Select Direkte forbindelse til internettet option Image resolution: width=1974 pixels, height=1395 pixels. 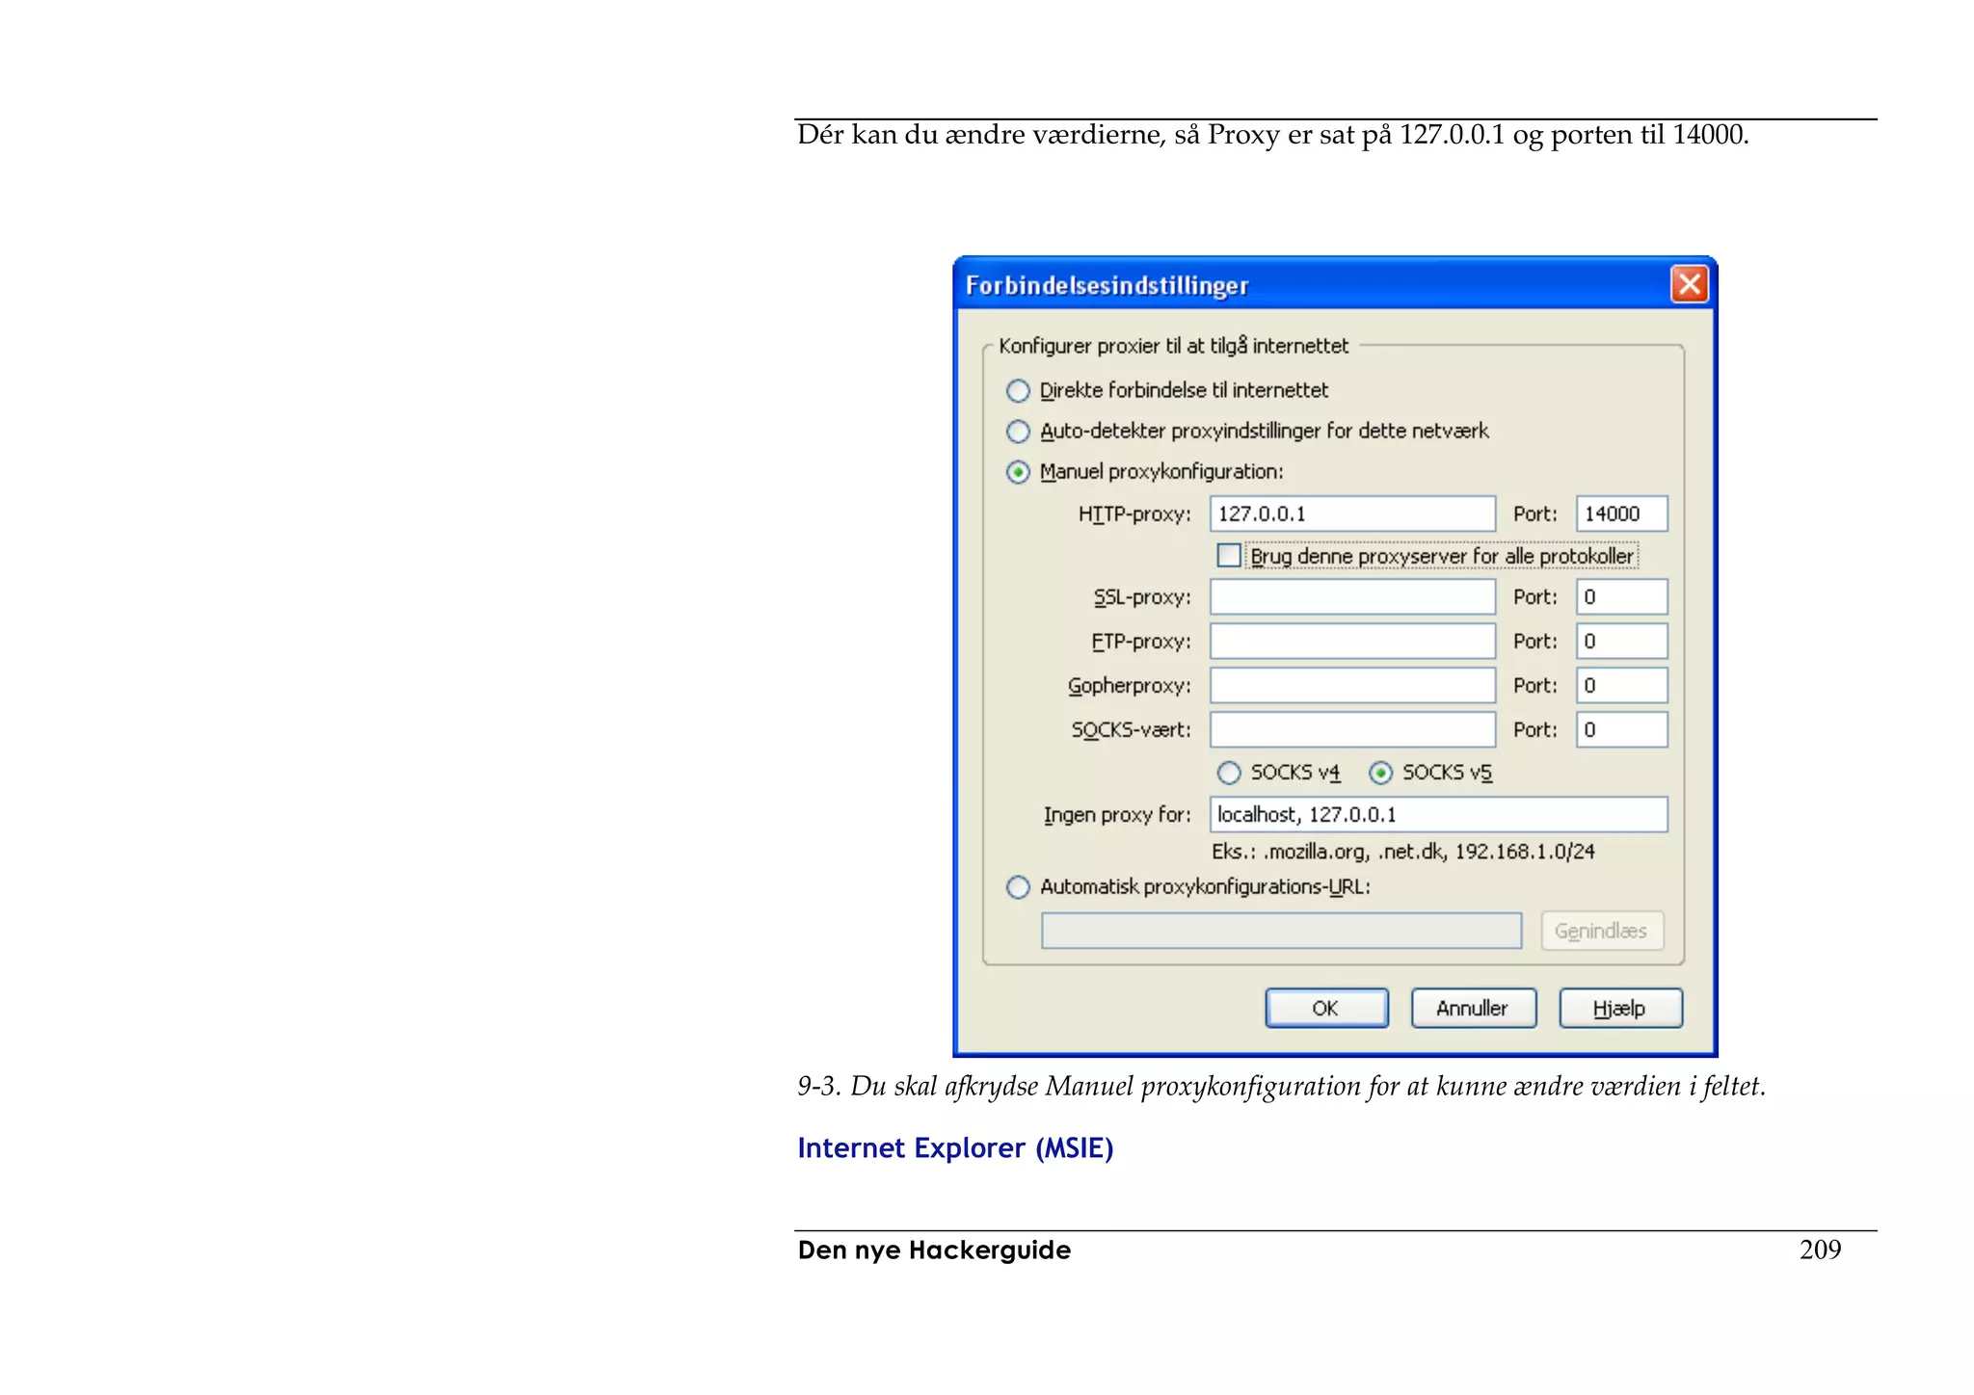click(x=1018, y=391)
